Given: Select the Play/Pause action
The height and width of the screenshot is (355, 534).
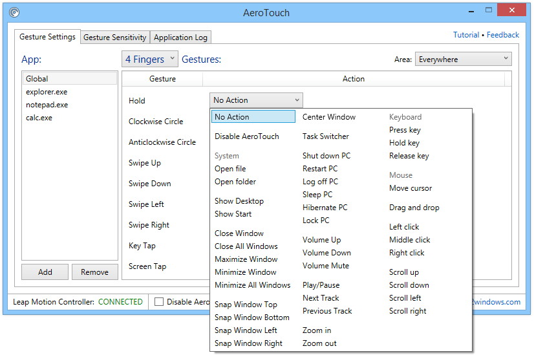Looking at the screenshot, I should coord(321,285).
